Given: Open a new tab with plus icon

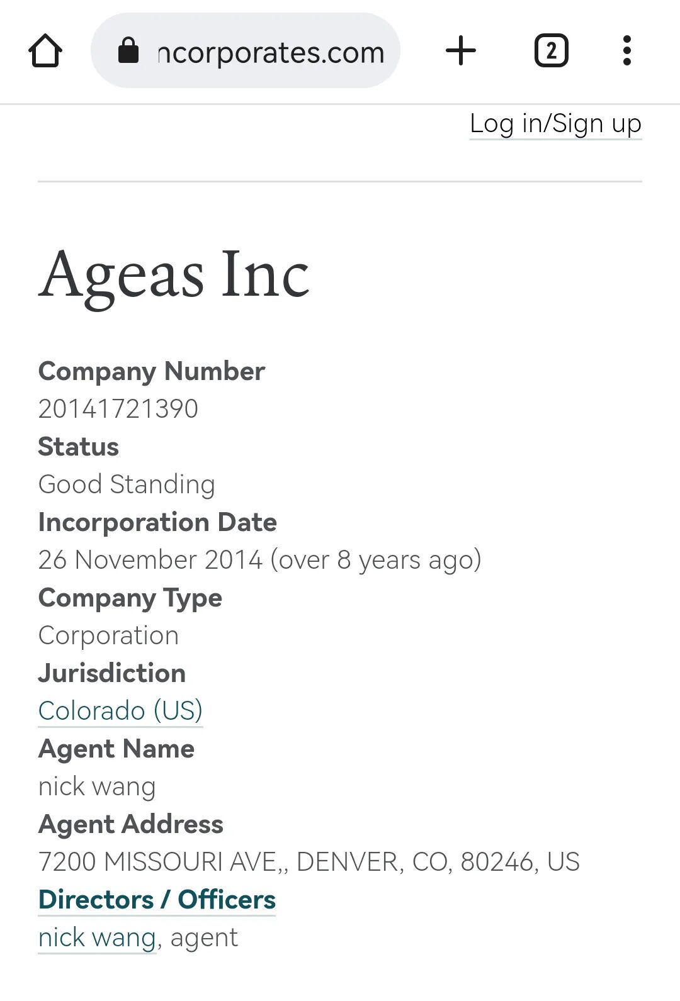Looking at the screenshot, I should coord(460,51).
